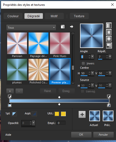Click the first yellow Util. color swatch
This screenshot has width=116, height=142.
57,114
